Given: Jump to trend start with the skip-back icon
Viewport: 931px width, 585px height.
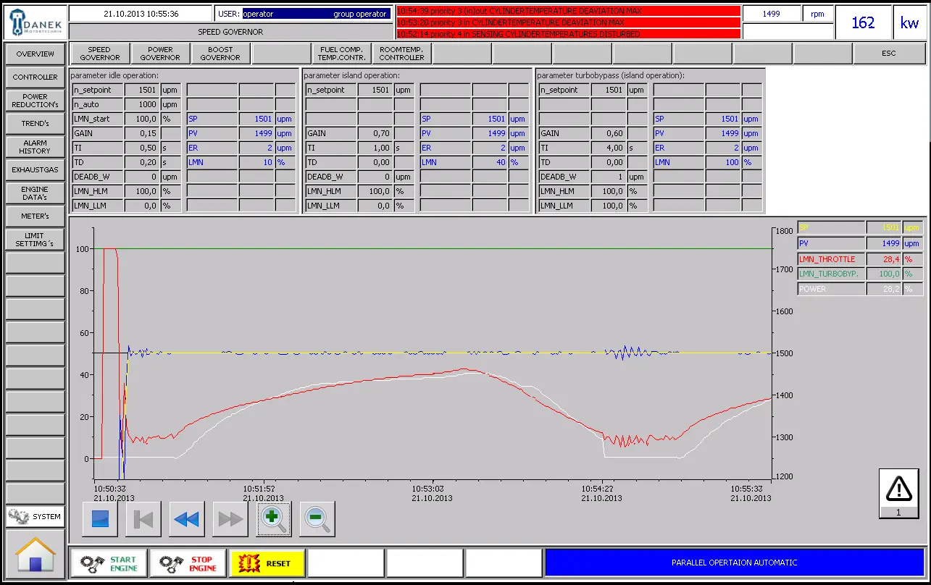Looking at the screenshot, I should (x=143, y=518).
